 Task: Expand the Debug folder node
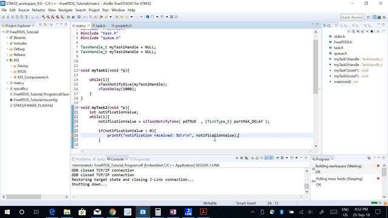coord(7,49)
